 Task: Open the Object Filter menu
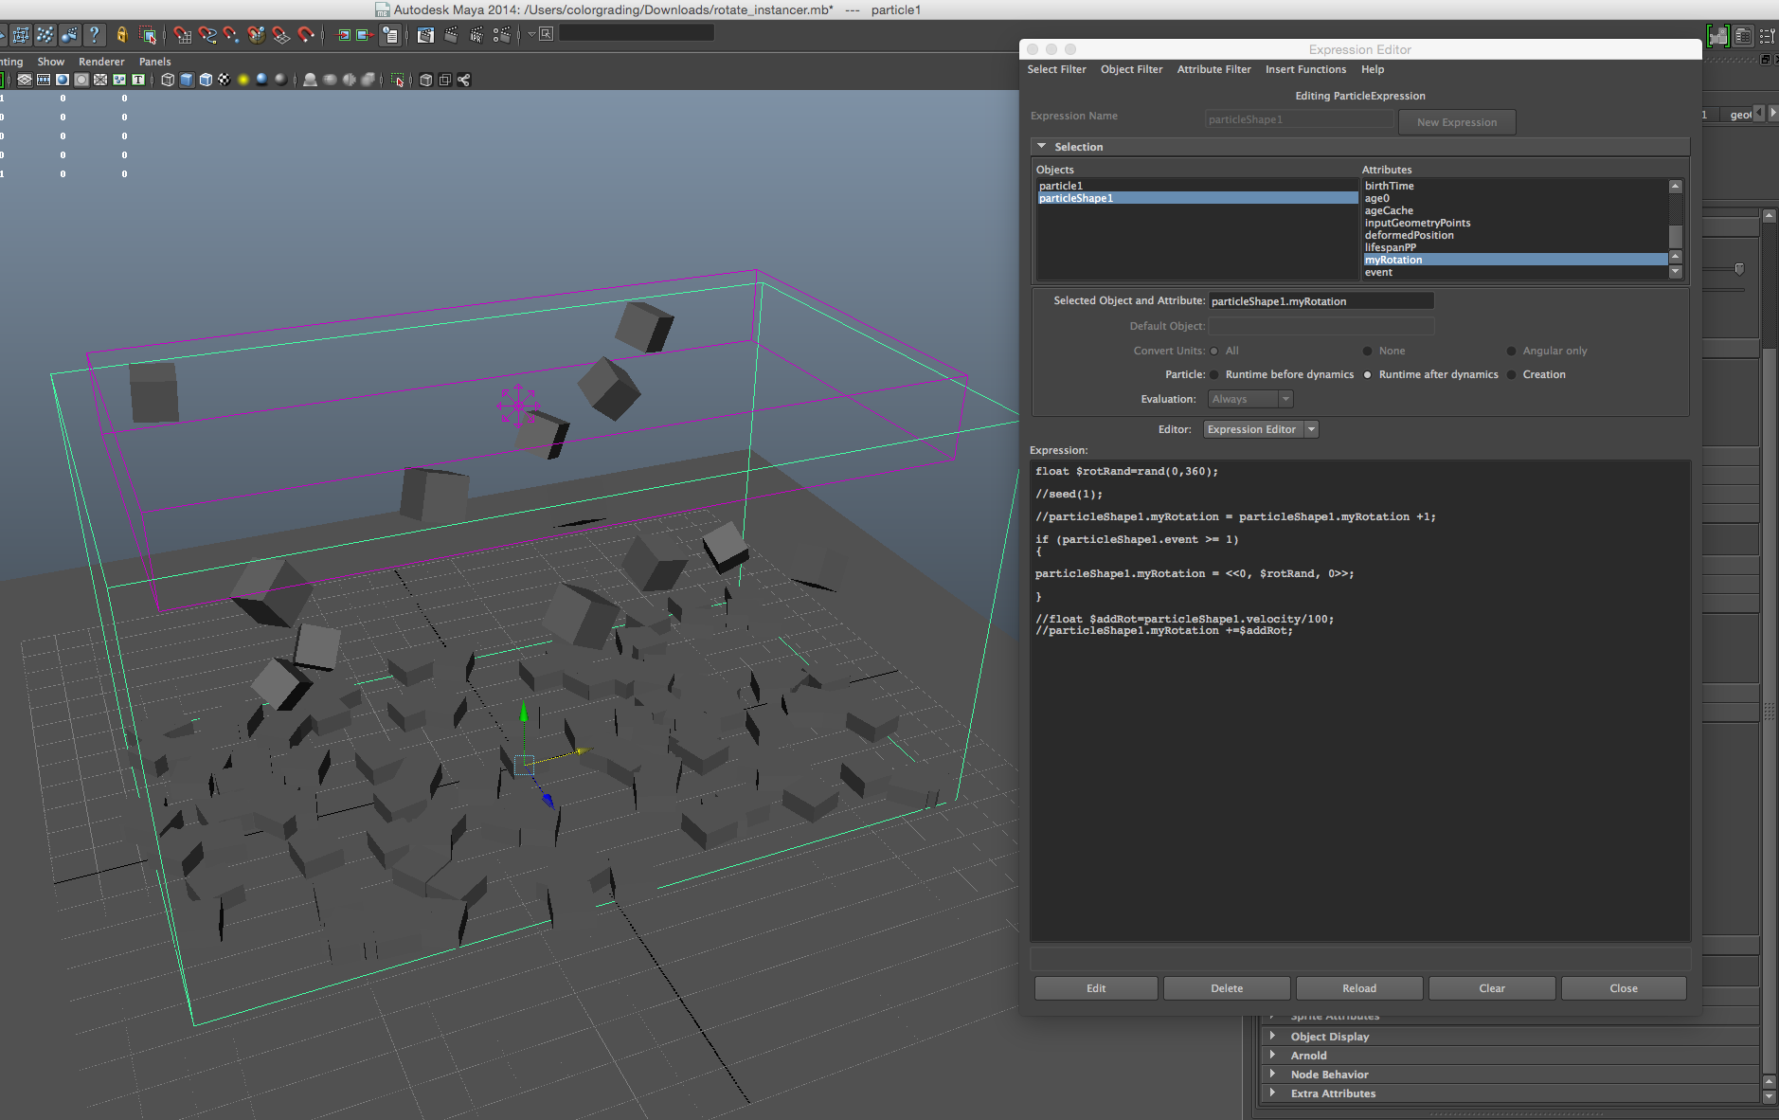click(1131, 70)
